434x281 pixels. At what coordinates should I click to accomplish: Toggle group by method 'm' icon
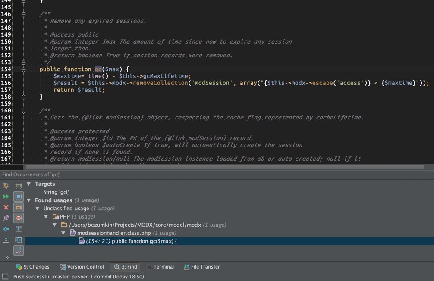point(19,218)
